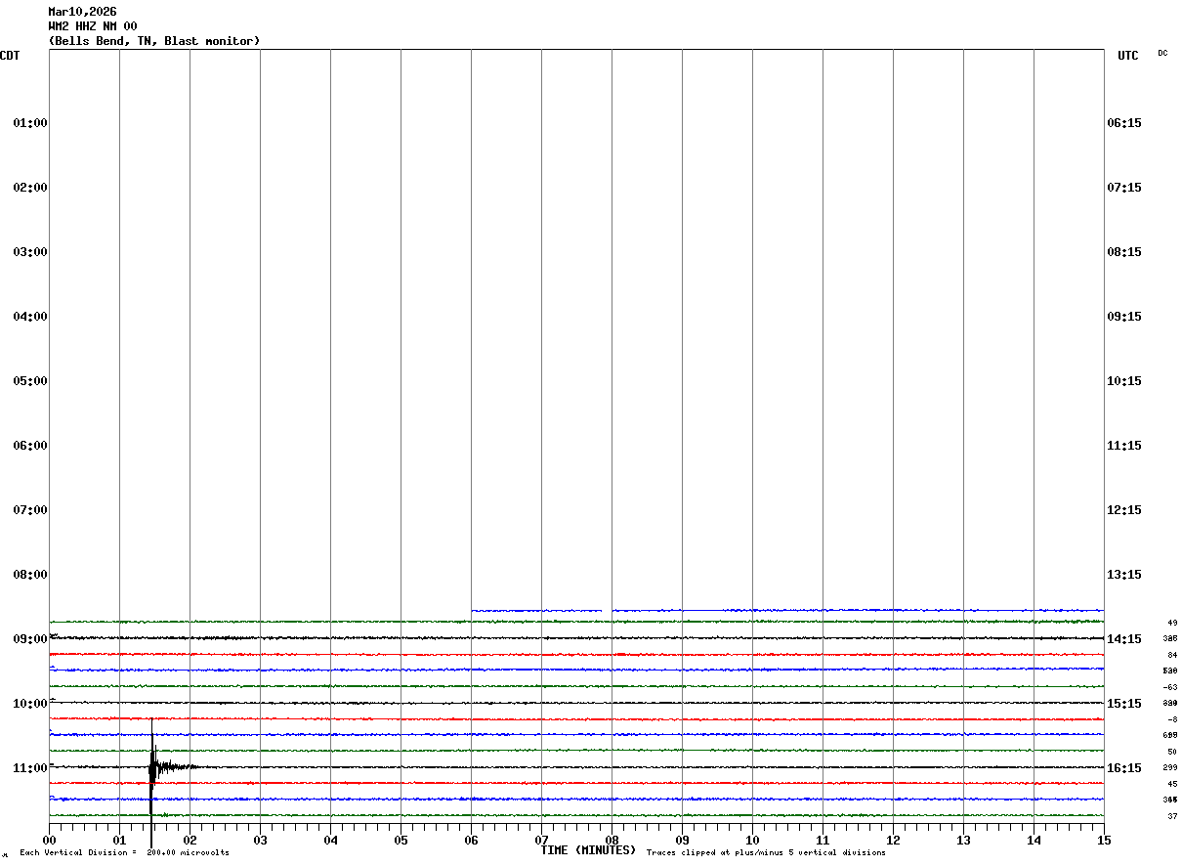1182x866 pixels.
Task: Click the gap in the topmost blue trace
Action: click(607, 611)
